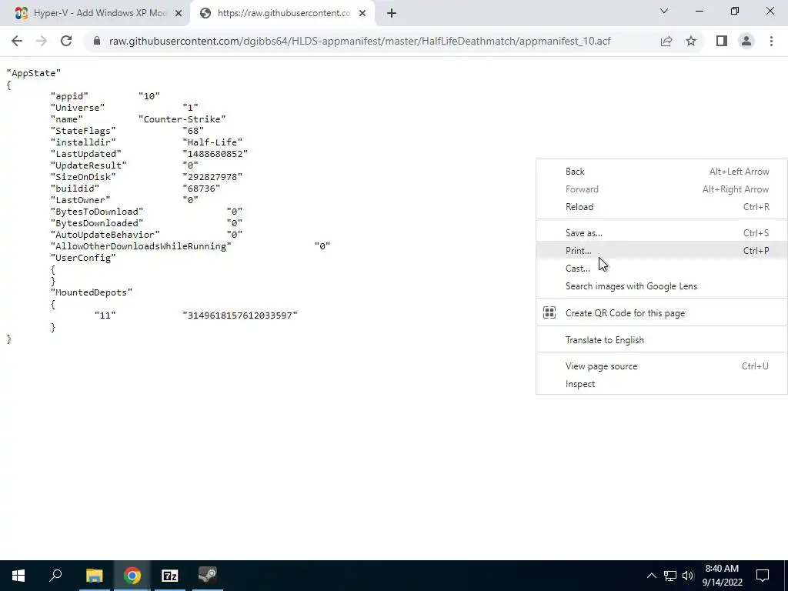
Task: Close the Hyper-V tab
Action: 179,13
